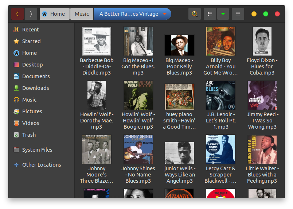Open Pictures in sidebar

pos(41,111)
